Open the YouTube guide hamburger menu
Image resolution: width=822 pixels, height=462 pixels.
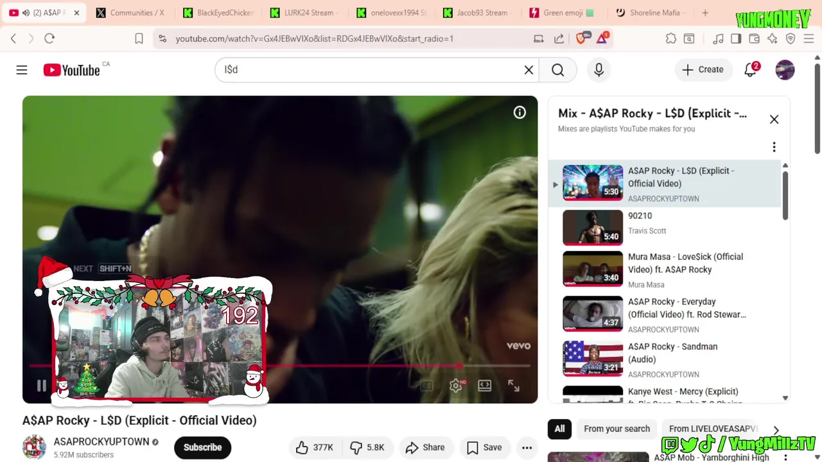point(22,70)
